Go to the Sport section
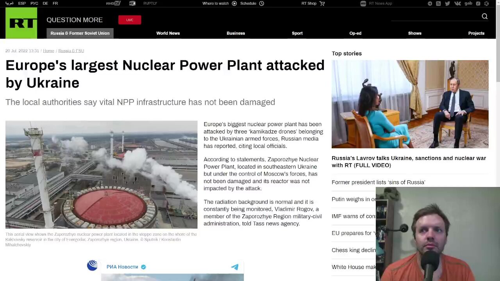Screen dimensions: 500x281 pos(297,33)
